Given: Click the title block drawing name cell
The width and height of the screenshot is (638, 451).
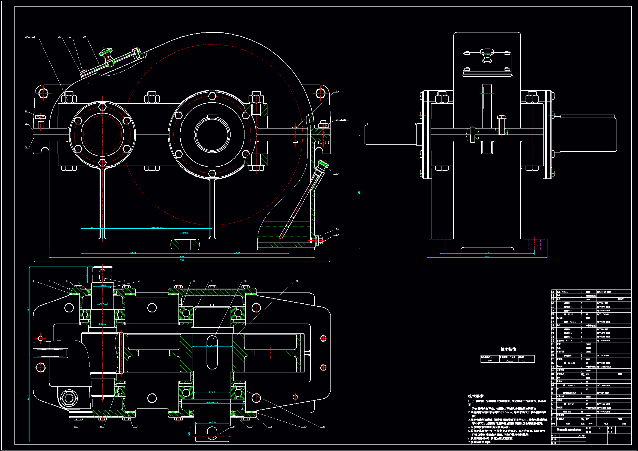Looking at the screenshot, I should pos(568,430).
